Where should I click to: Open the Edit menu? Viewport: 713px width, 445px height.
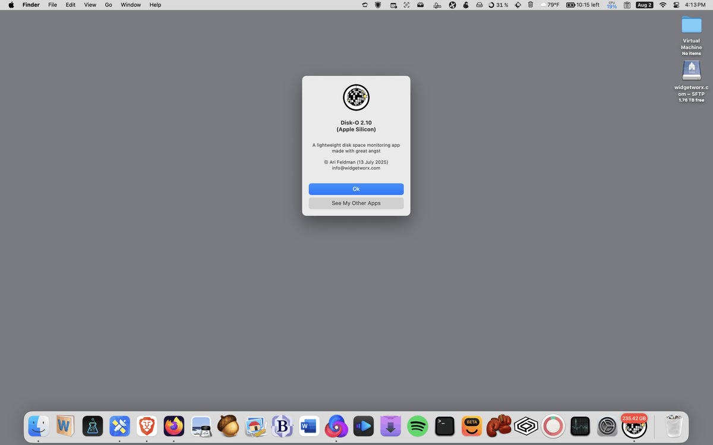pos(71,5)
